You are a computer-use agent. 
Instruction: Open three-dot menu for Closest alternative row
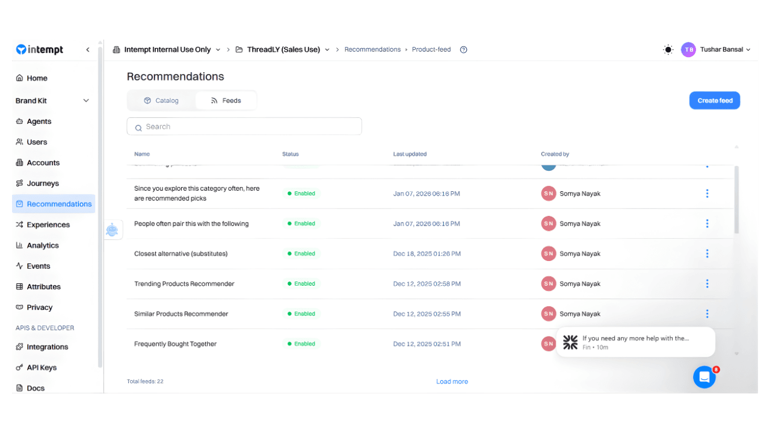coord(707,254)
